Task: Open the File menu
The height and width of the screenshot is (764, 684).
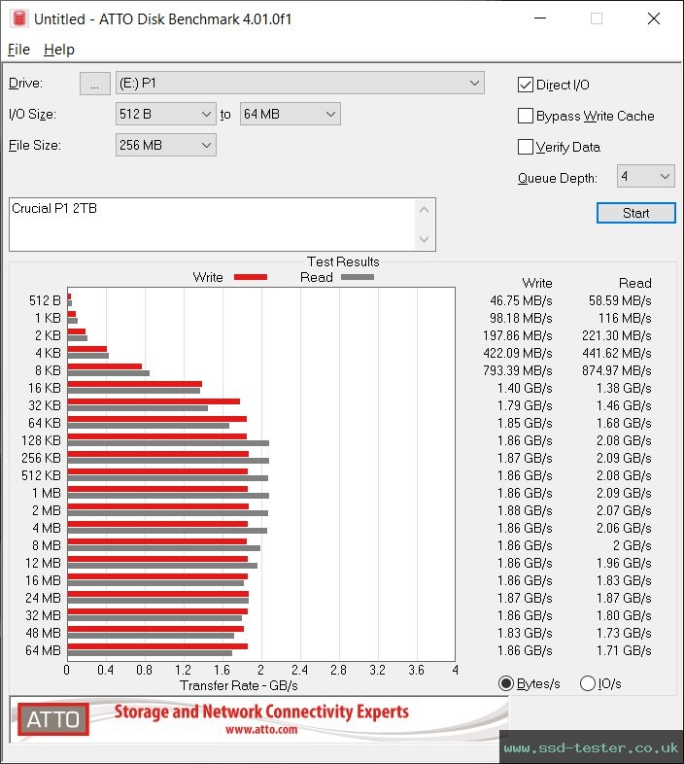Action: [18, 50]
